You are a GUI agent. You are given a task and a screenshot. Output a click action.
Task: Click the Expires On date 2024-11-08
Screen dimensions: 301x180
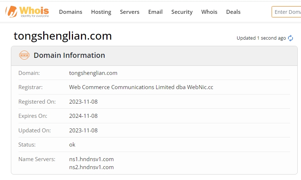coord(83,116)
